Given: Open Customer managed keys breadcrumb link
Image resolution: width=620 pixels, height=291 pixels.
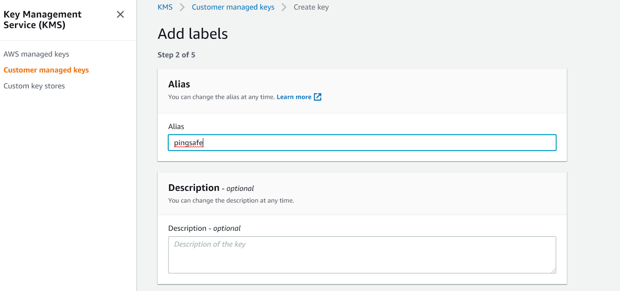Looking at the screenshot, I should [x=233, y=7].
